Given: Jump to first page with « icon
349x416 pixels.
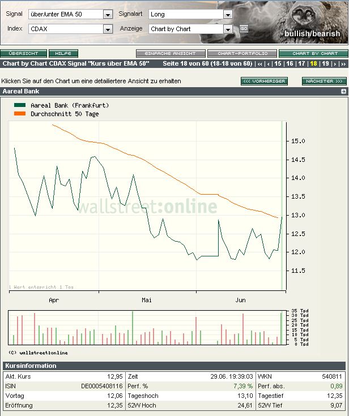Looking at the screenshot, I should coord(259,64).
